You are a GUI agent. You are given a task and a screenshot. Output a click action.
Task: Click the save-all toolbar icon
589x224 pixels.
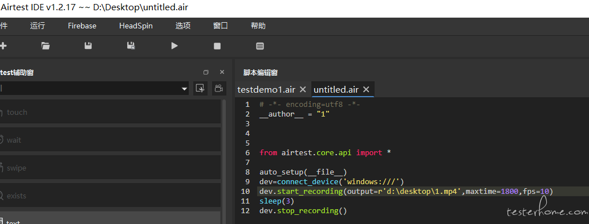pos(131,45)
